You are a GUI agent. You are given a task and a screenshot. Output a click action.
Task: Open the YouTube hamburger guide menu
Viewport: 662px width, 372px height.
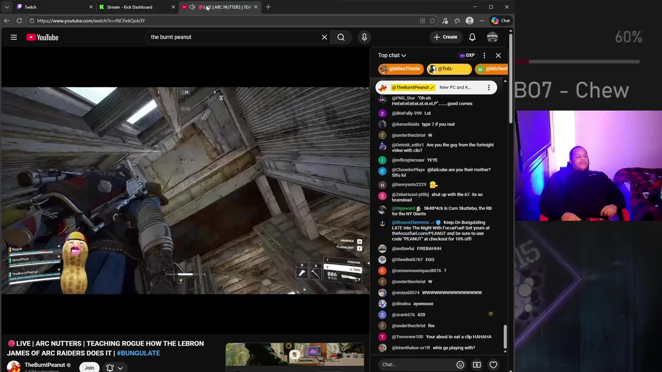(x=14, y=37)
